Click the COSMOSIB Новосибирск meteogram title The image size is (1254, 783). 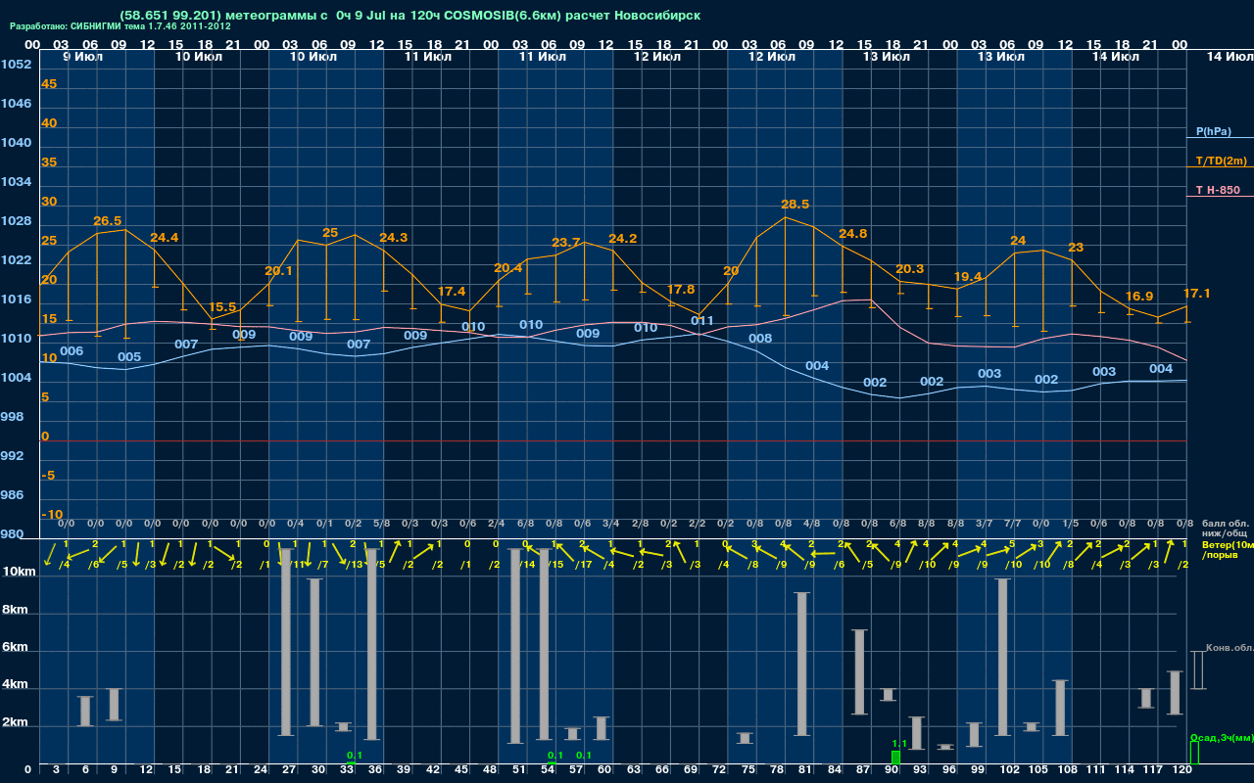pos(410,16)
